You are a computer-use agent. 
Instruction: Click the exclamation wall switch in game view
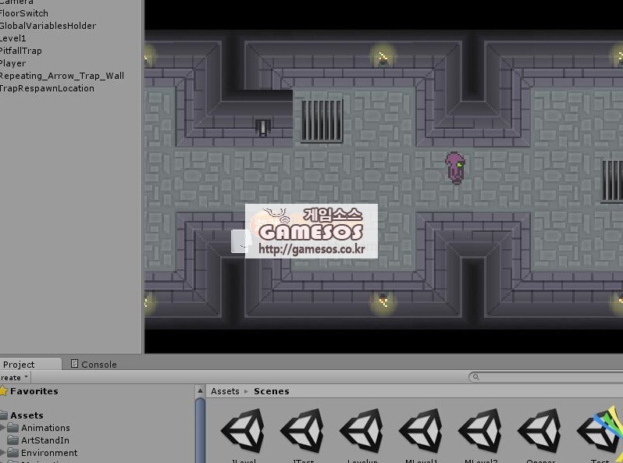262,127
